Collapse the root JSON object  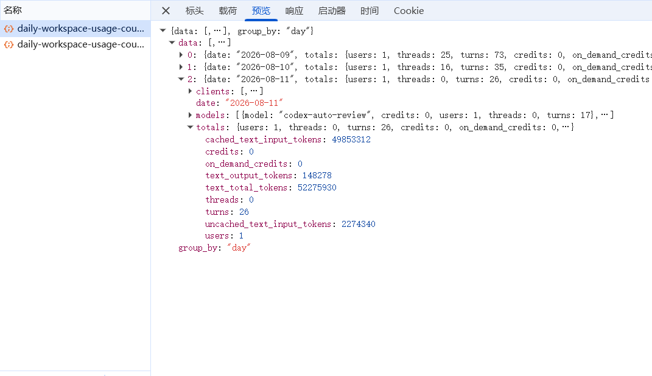(163, 31)
